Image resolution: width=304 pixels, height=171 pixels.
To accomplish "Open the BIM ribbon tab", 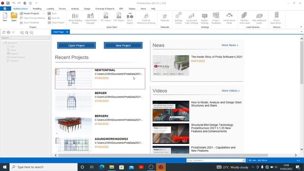I will tap(121, 9).
